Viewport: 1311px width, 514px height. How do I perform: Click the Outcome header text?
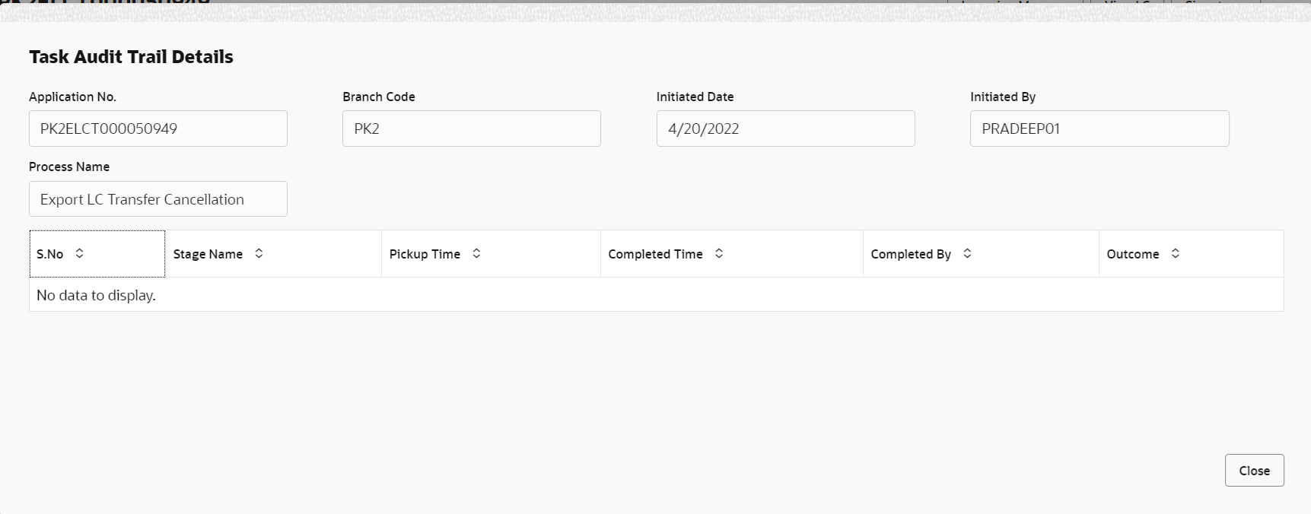click(1133, 254)
